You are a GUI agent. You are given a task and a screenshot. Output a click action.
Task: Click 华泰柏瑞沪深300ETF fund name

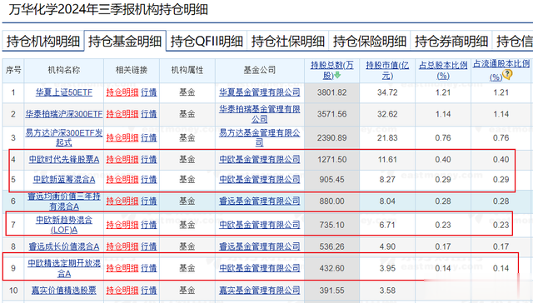pos(64,114)
